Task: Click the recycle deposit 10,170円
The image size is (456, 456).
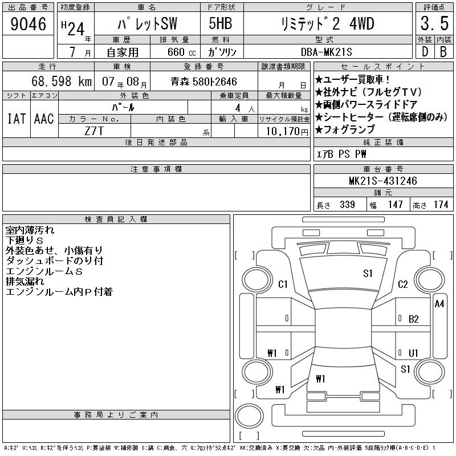Action: pos(287,131)
